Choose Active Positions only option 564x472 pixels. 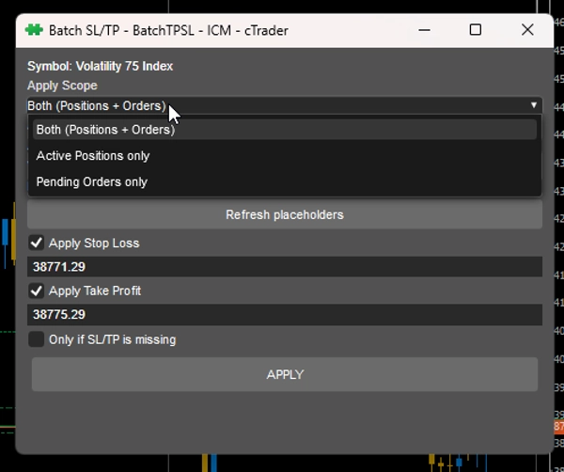click(x=93, y=156)
